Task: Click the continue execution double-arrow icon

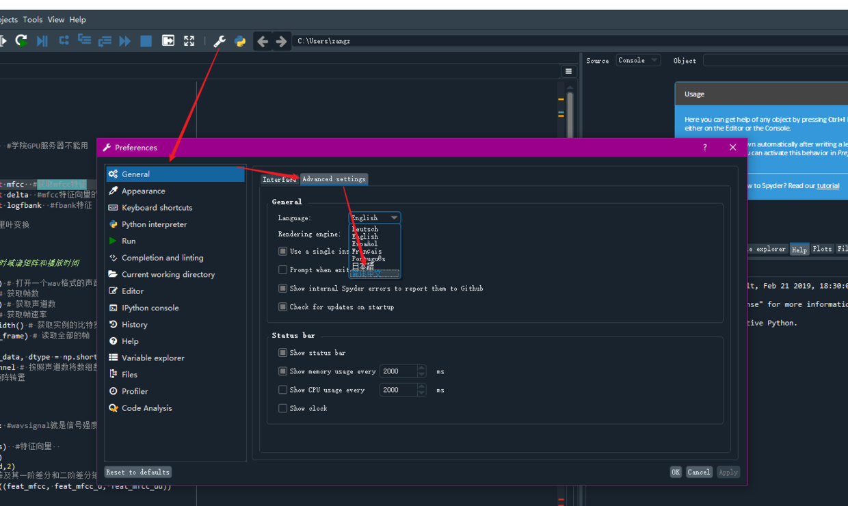Action: coord(124,41)
